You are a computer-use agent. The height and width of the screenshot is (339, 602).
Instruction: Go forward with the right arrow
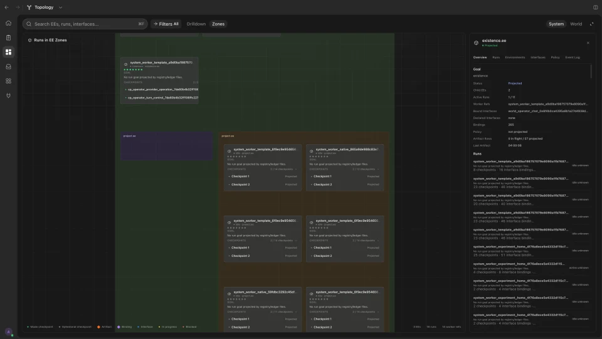tap(18, 8)
